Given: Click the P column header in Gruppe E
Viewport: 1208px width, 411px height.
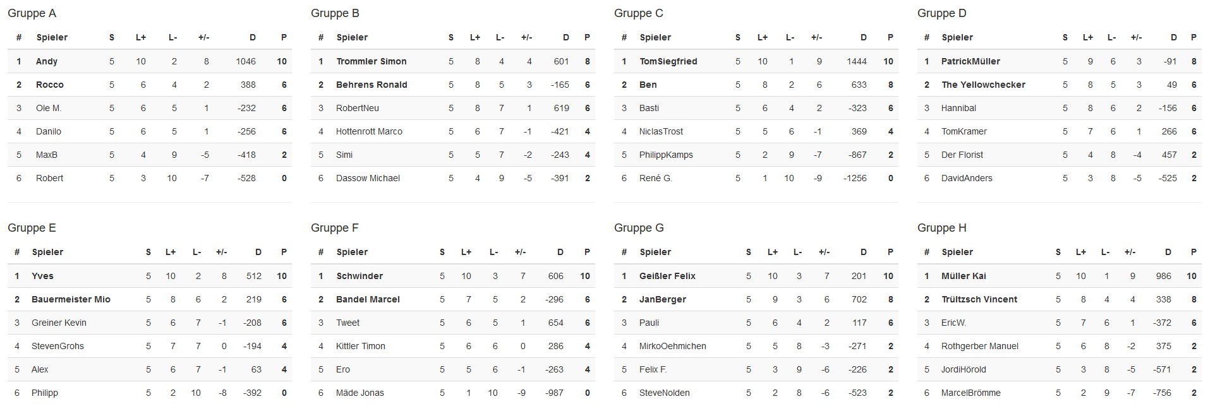Looking at the screenshot, I should point(284,252).
